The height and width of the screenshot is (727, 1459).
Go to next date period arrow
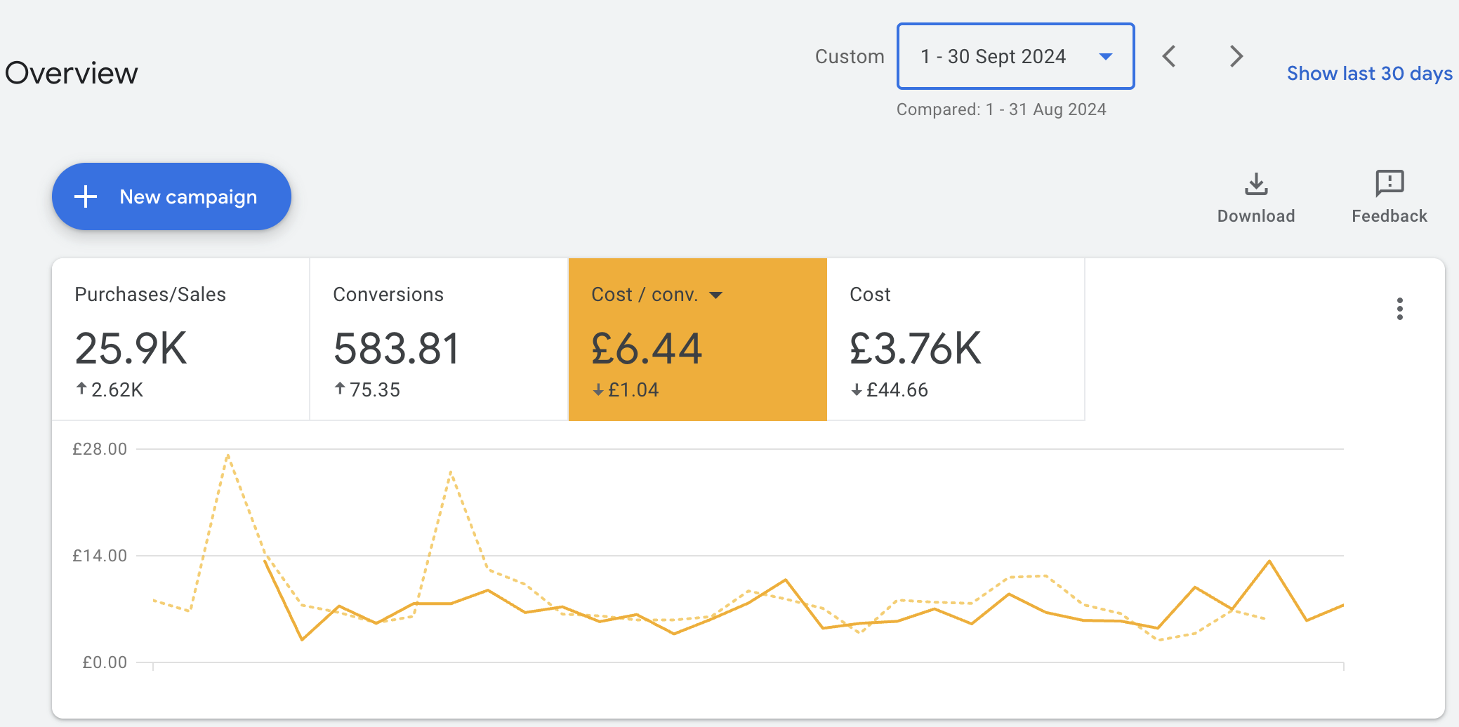(1236, 56)
